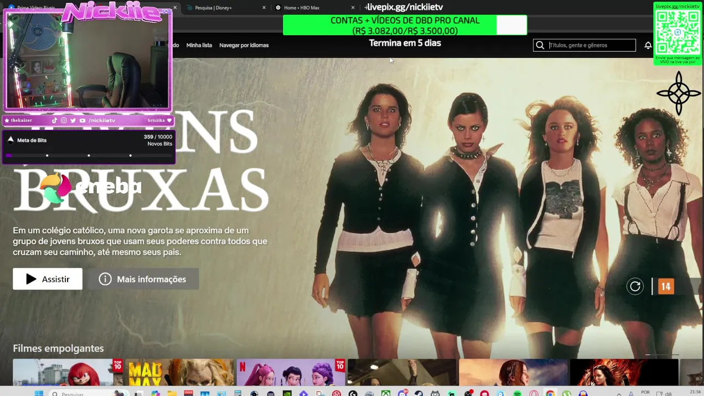Click the red VOICE app taskbar icon

coord(189,393)
